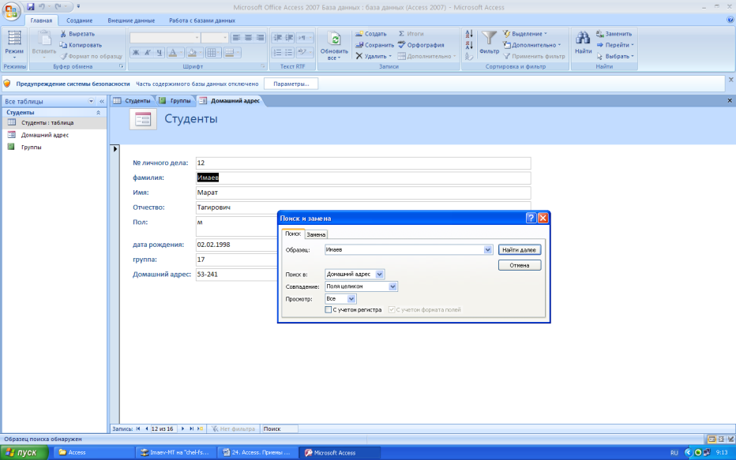The width and height of the screenshot is (736, 460).
Task: Close the security warning bar
Action: (x=730, y=80)
